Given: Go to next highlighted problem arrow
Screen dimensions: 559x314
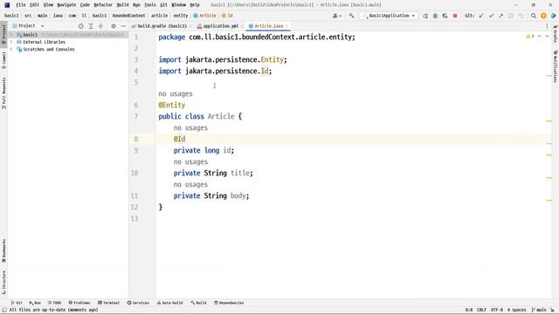Looking at the screenshot, I should (547, 37).
